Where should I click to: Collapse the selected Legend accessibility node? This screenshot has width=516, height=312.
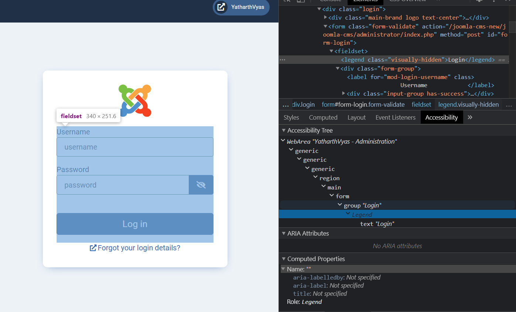tap(348, 214)
